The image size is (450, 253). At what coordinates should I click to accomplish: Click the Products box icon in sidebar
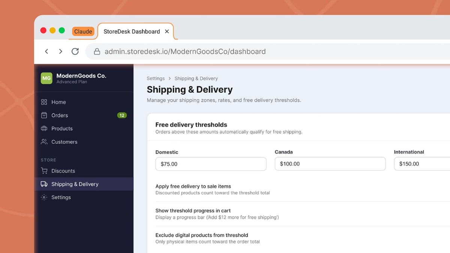44,129
